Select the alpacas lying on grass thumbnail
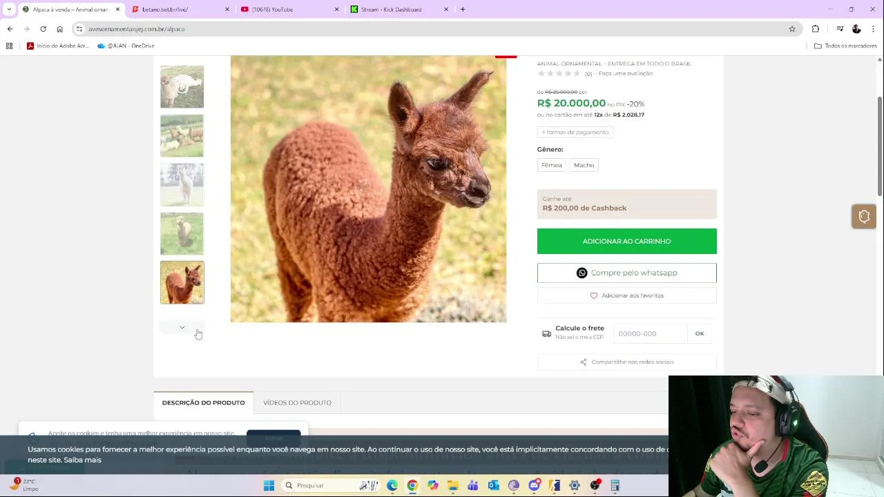This screenshot has height=497, width=884. [182, 136]
